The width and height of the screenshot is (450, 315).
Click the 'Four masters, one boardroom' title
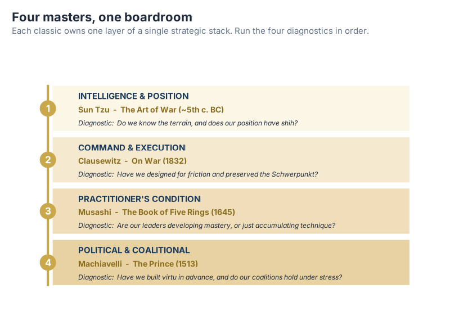pyautogui.click(x=102, y=17)
